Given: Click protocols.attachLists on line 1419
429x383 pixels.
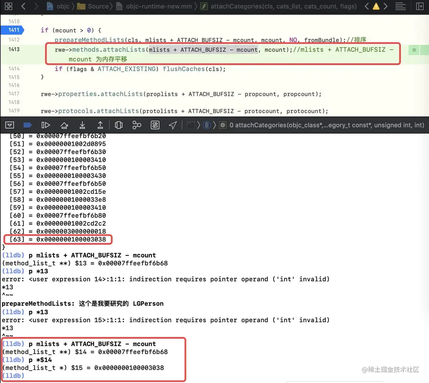Looking at the screenshot, I should point(99,111).
